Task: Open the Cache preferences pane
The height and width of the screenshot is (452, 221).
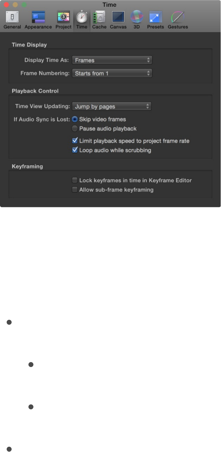Action: [x=99, y=20]
